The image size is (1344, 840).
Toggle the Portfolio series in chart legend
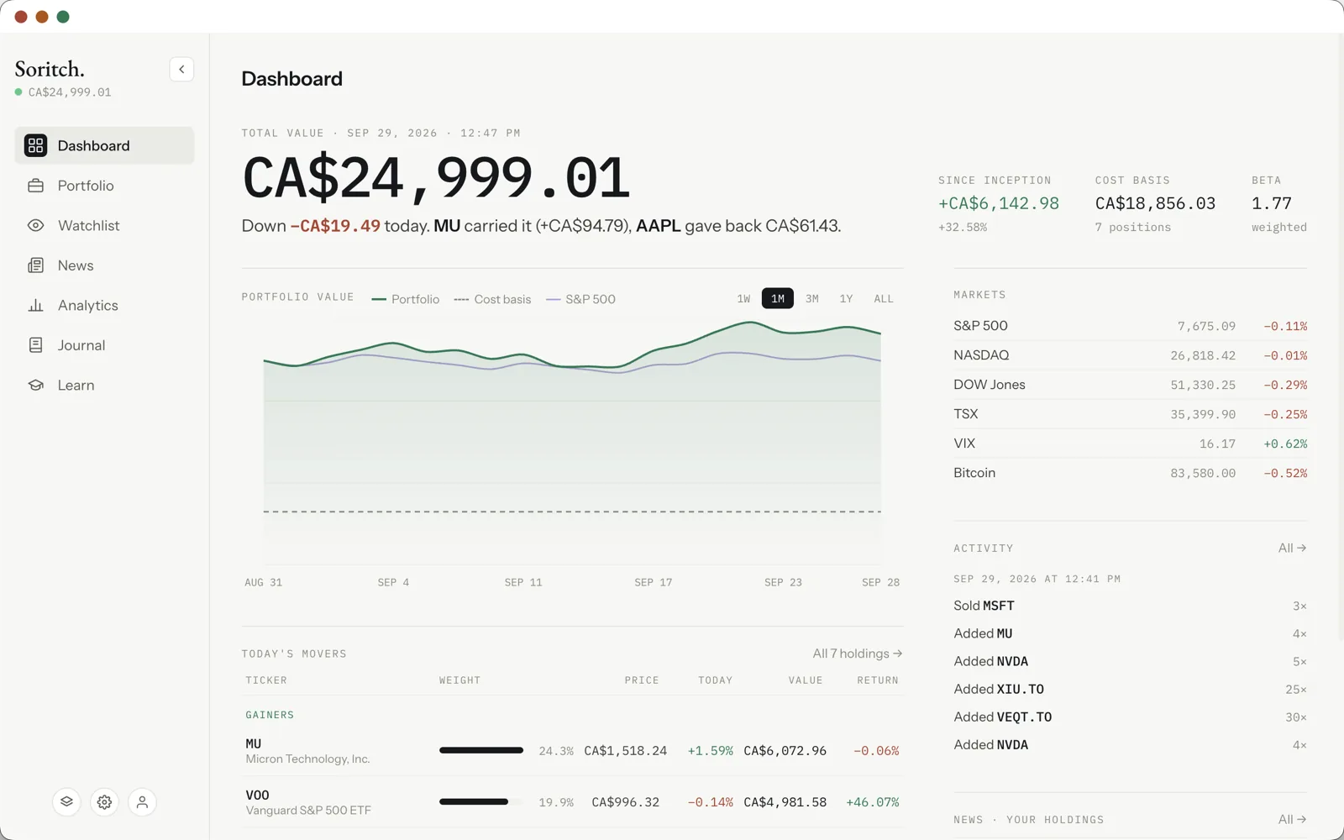[405, 299]
